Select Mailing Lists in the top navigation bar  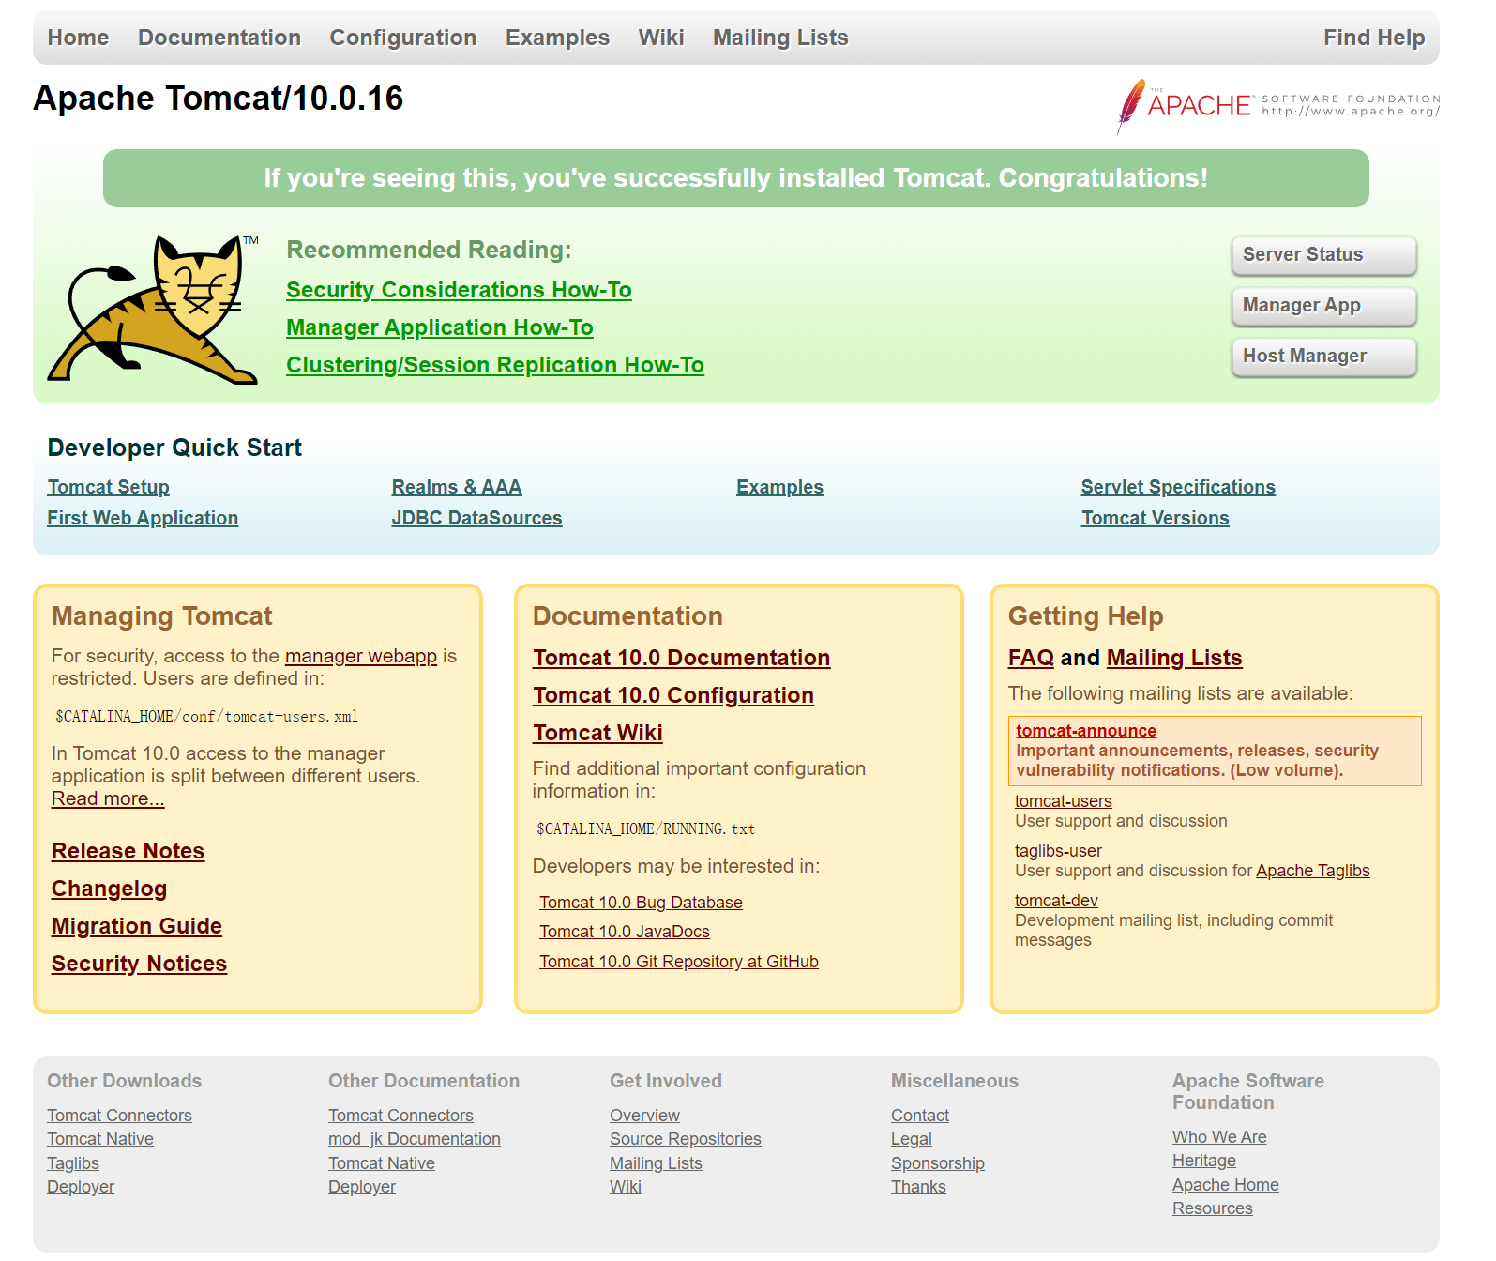780,38
